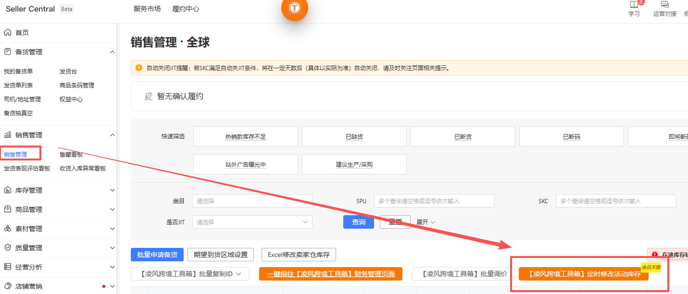Click 期望到货区域设置 button
Image resolution: width=688 pixels, height=294 pixels.
click(x=221, y=255)
